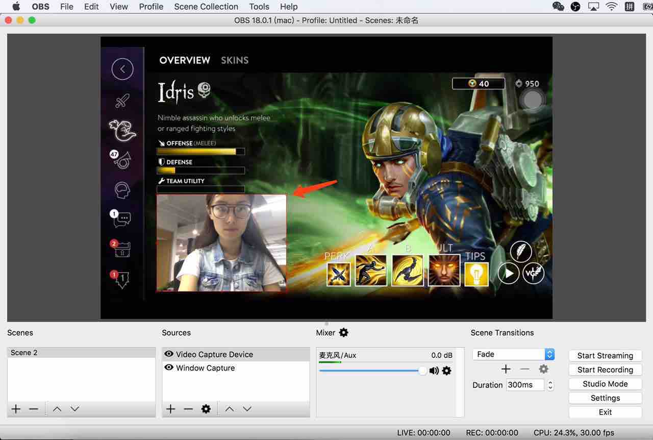
Task: Add a new source with the plus icon
Action: (x=170, y=408)
